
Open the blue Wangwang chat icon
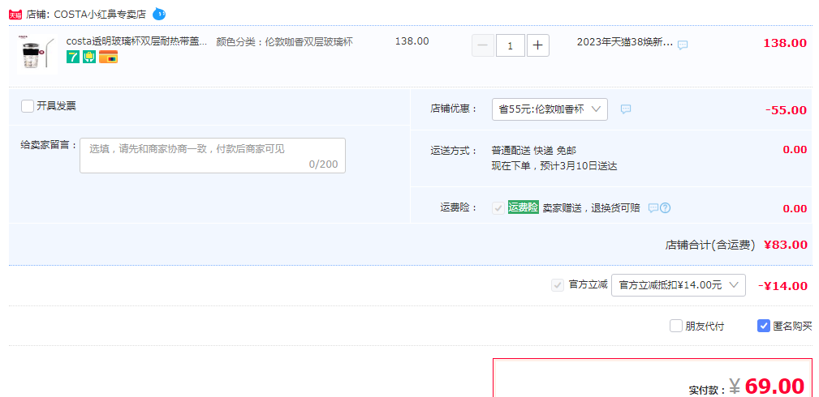coord(159,14)
